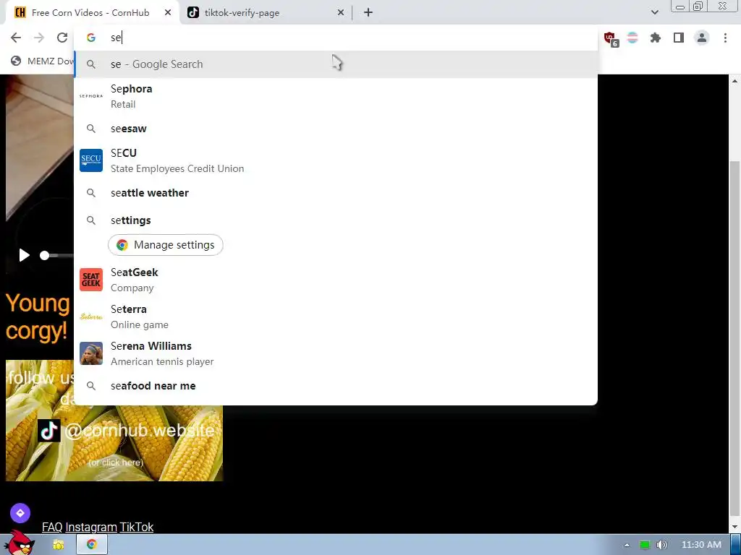Close the tiktok-verify-page tab
741x555 pixels.
(341, 13)
